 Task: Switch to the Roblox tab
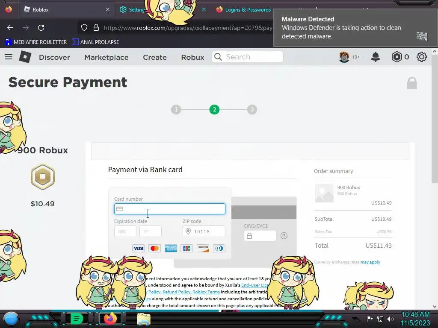pyautogui.click(x=66, y=9)
